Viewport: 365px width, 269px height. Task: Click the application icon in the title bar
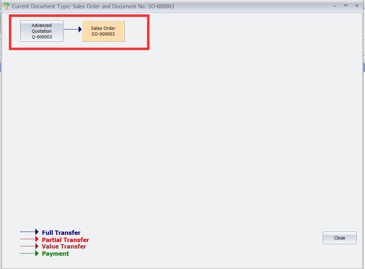click(x=6, y=5)
